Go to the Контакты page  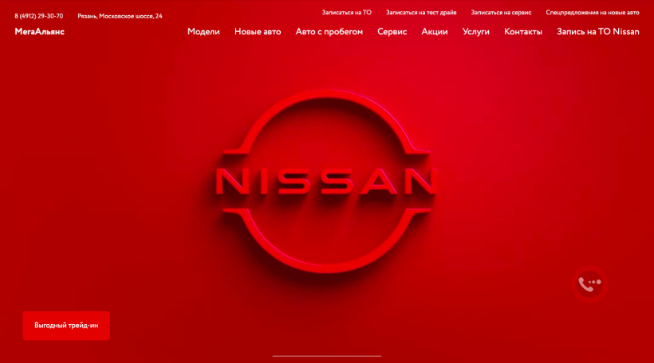[x=523, y=32]
